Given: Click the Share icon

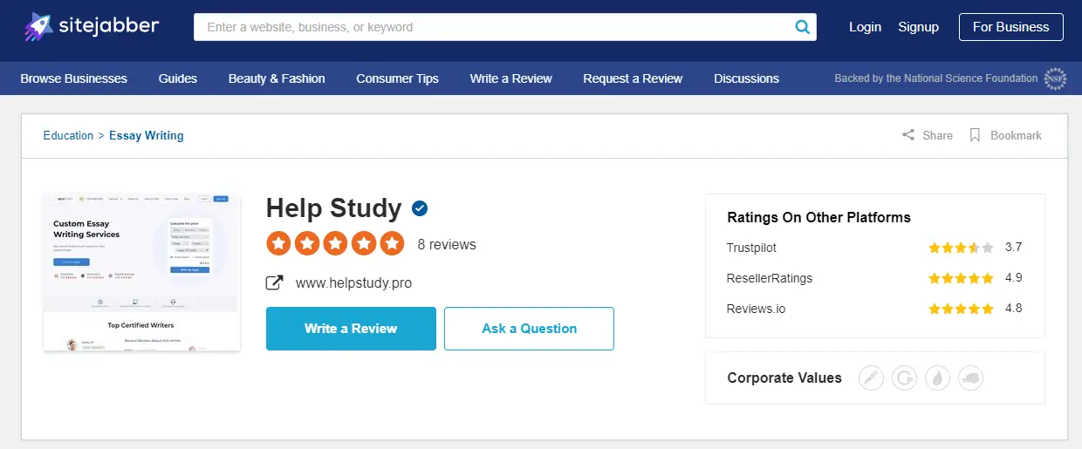Looking at the screenshot, I should pyautogui.click(x=908, y=135).
